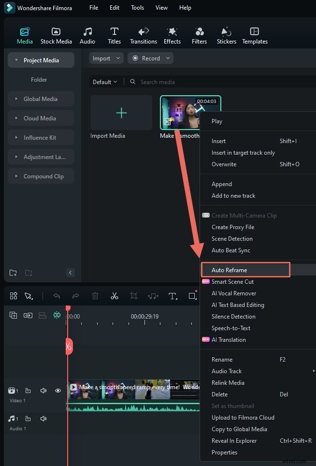
Task: Click the red playhead split handle
Action: click(69, 347)
